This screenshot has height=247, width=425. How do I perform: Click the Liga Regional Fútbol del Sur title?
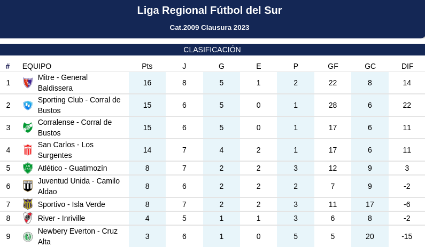tap(210, 10)
